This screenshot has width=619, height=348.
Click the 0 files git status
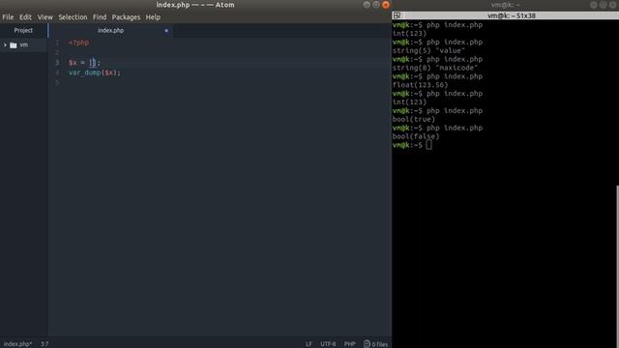(x=380, y=344)
